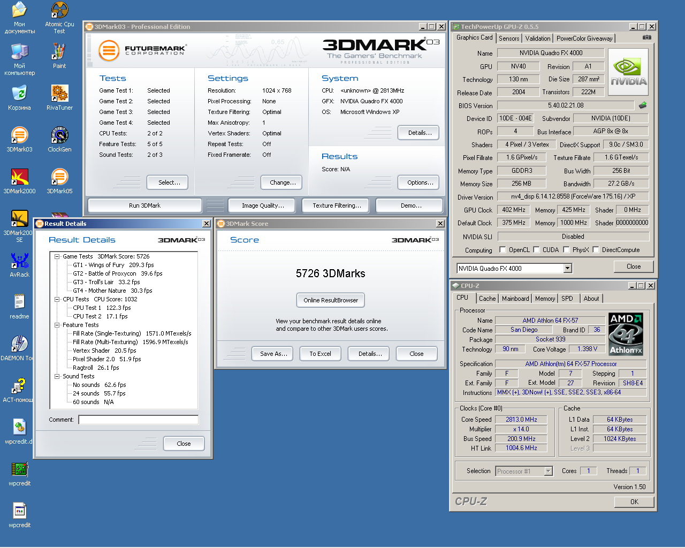This screenshot has width=685, height=548.
Task: Open the Paint desktop shortcut
Action: (59, 56)
